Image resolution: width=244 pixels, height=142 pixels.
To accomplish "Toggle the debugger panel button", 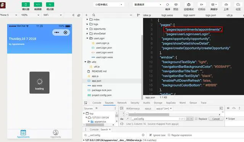I will pos(50,5).
